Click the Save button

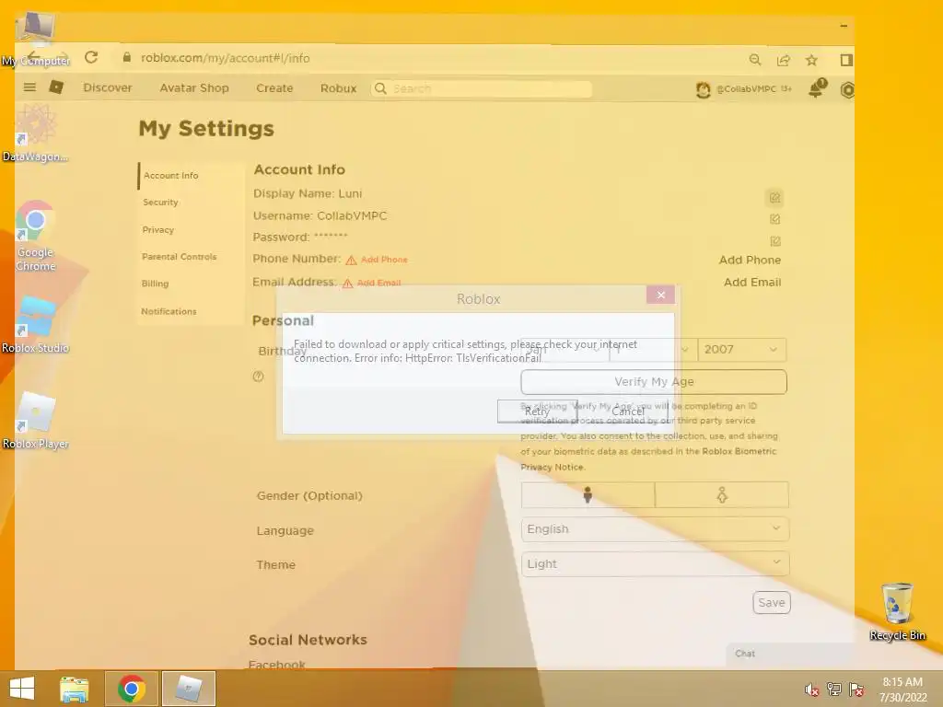point(772,602)
